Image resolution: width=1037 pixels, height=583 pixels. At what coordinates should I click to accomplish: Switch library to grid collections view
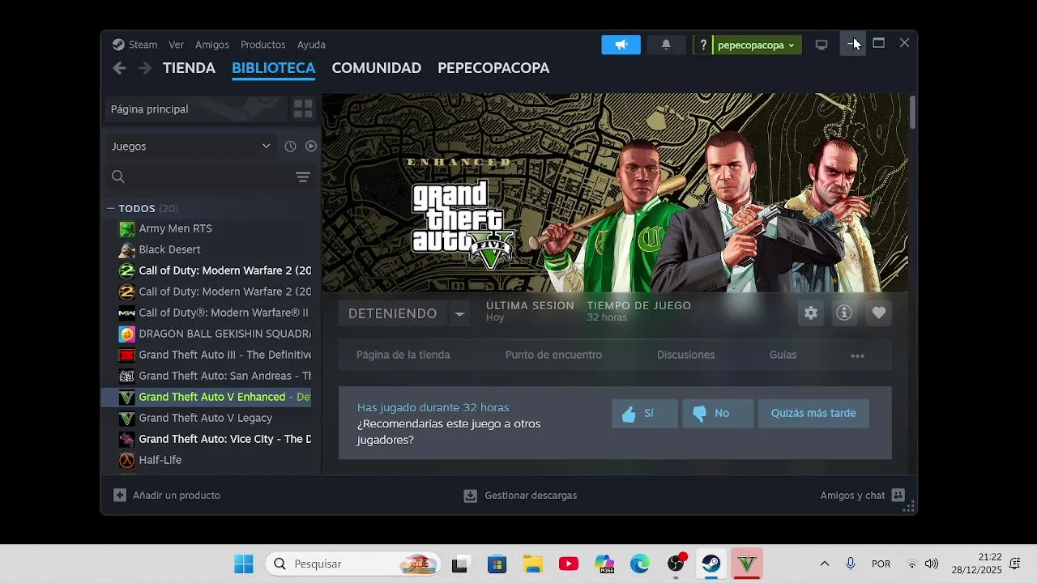click(303, 109)
